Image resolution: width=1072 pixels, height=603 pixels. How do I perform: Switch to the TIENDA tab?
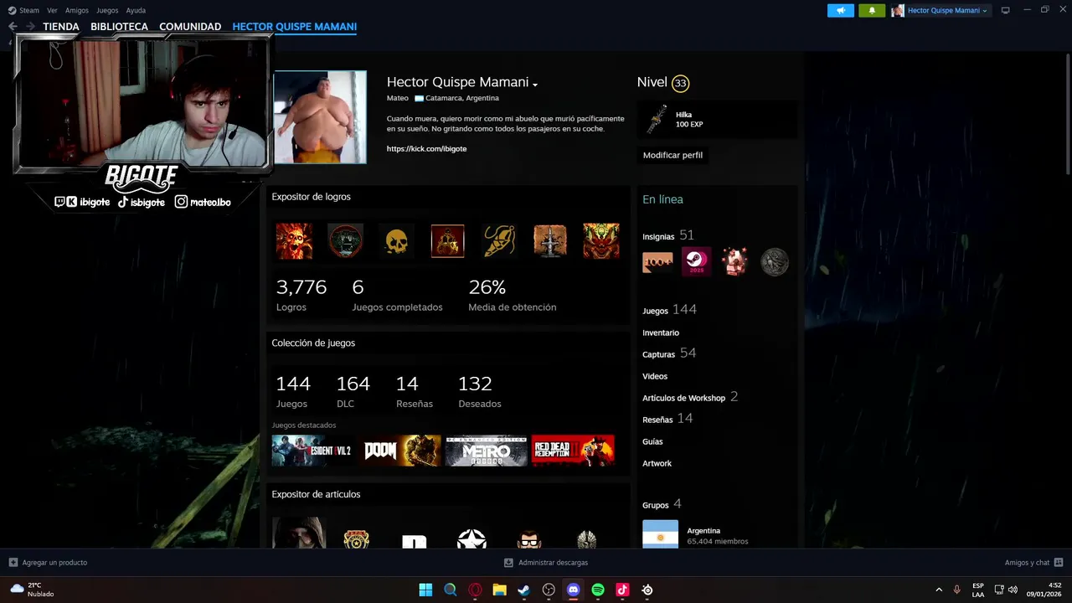pyautogui.click(x=61, y=27)
